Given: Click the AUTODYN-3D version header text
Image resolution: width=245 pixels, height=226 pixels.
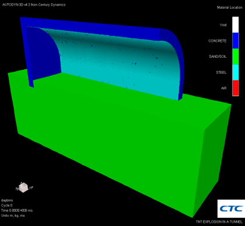Looking at the screenshot, I should click(x=34, y=5).
